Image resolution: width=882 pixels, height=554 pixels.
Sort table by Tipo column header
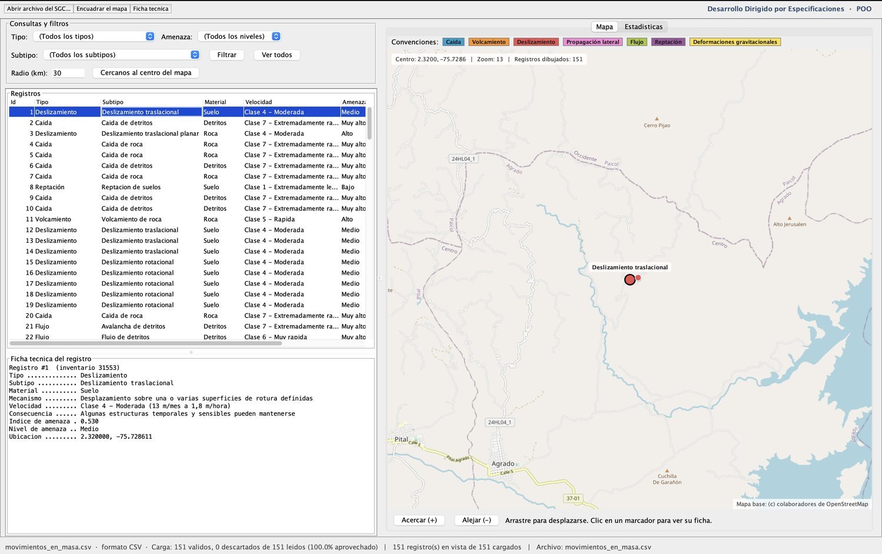(67, 102)
